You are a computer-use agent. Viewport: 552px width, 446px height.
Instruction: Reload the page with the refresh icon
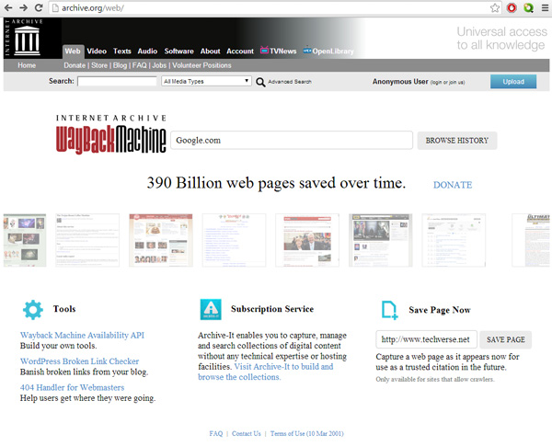point(39,7)
